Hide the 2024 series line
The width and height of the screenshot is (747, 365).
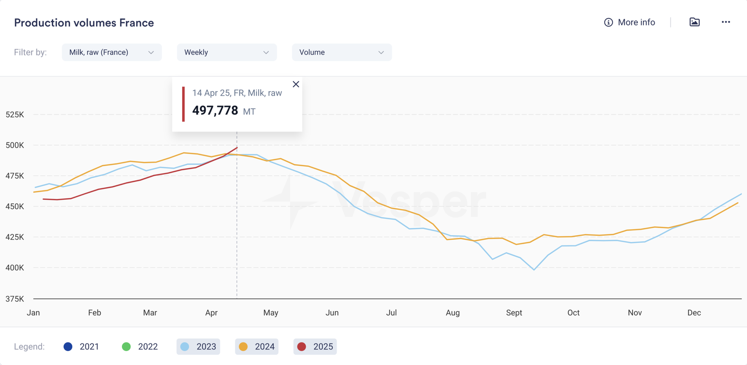[257, 346]
